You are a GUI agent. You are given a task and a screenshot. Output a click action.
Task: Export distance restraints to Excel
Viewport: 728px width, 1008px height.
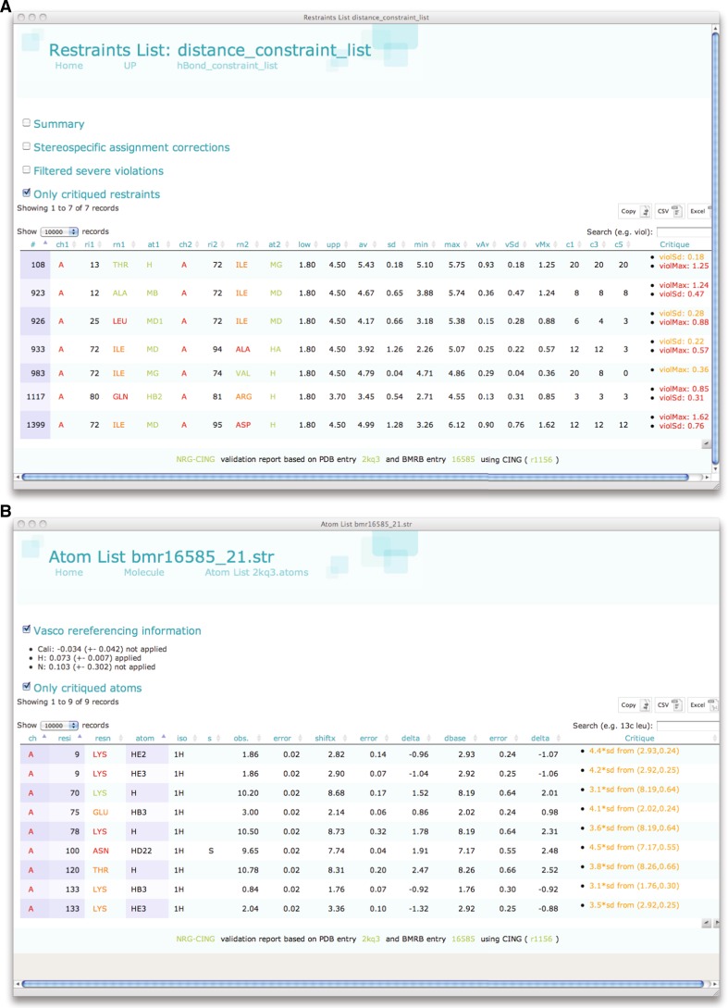[x=698, y=211]
